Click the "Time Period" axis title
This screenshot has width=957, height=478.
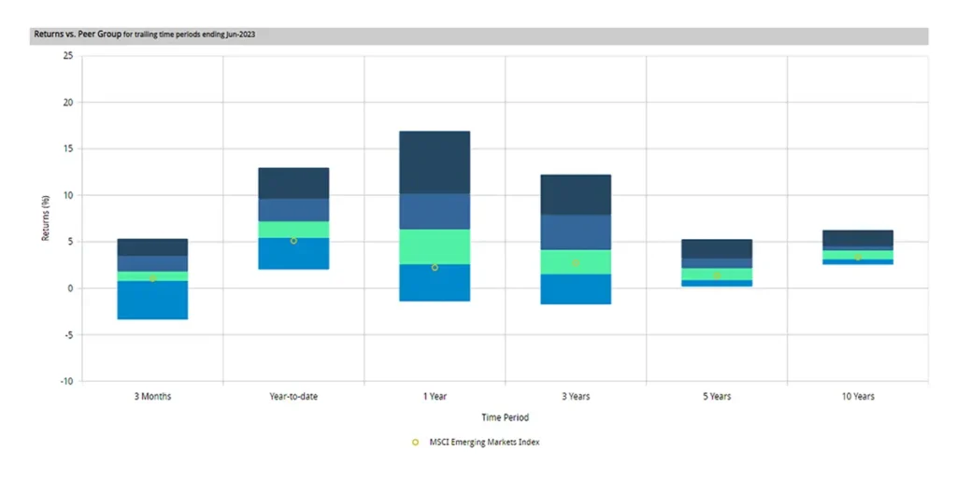click(x=505, y=415)
